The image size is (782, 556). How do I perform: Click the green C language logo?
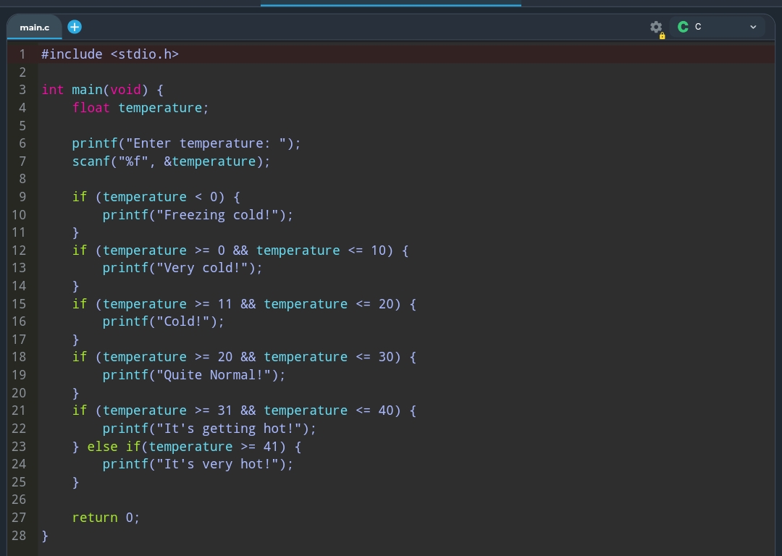click(683, 27)
